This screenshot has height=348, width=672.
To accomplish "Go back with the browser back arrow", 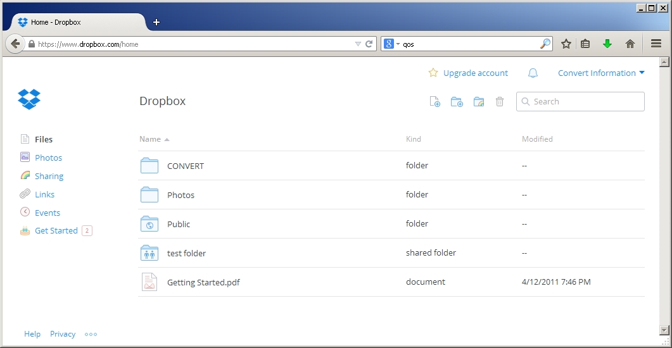I will pos(15,44).
